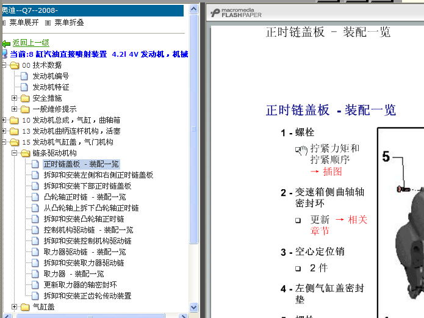Image resolution: width=424 pixels, height=318 pixels.
Task: Click the red 相关 章节 link
Action: 339,225
